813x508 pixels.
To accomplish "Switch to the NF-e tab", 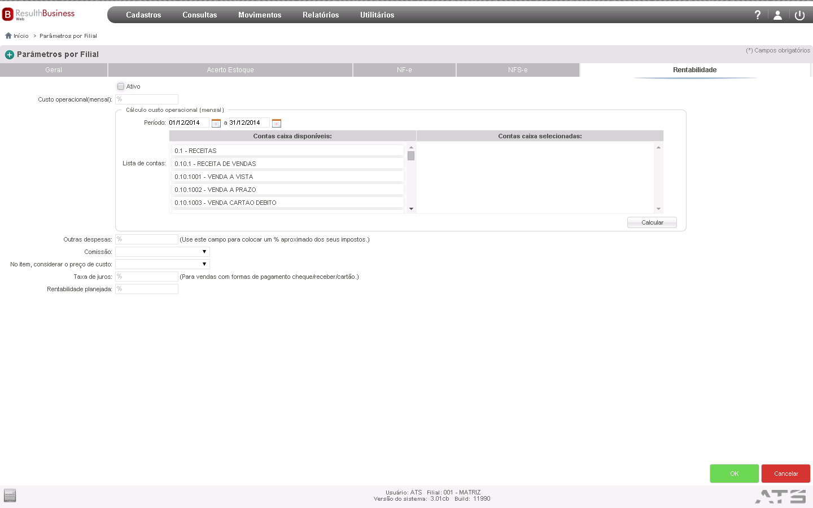I will [404, 70].
